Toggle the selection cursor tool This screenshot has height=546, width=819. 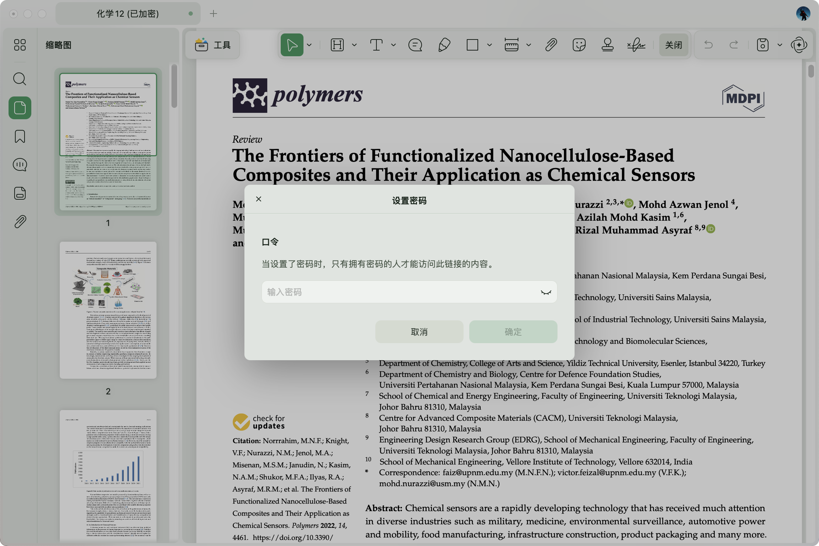click(x=292, y=45)
